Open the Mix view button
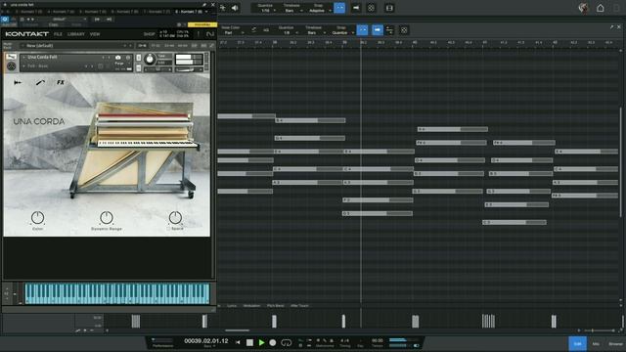This screenshot has height=352, width=626. [596, 343]
